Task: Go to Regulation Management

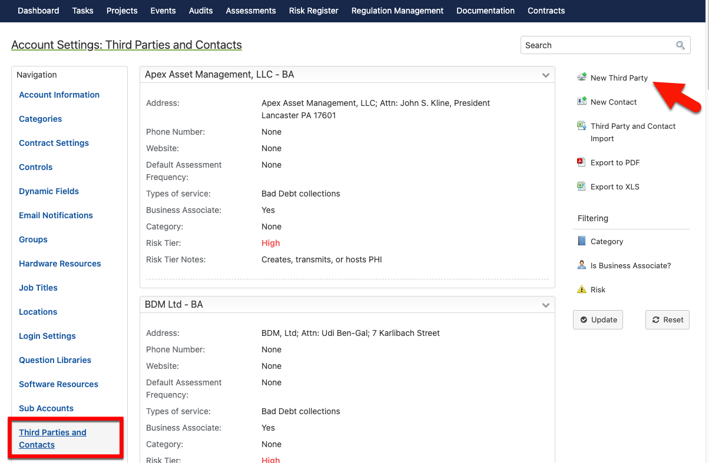Action: (x=397, y=11)
